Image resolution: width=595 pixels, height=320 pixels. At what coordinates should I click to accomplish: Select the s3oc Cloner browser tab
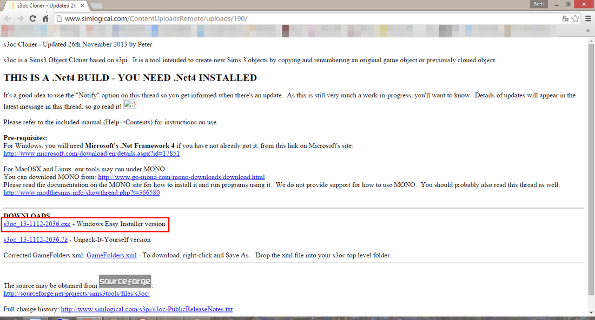pyautogui.click(x=47, y=6)
